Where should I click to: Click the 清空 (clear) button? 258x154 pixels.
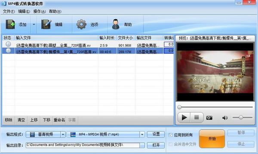click(21, 120)
